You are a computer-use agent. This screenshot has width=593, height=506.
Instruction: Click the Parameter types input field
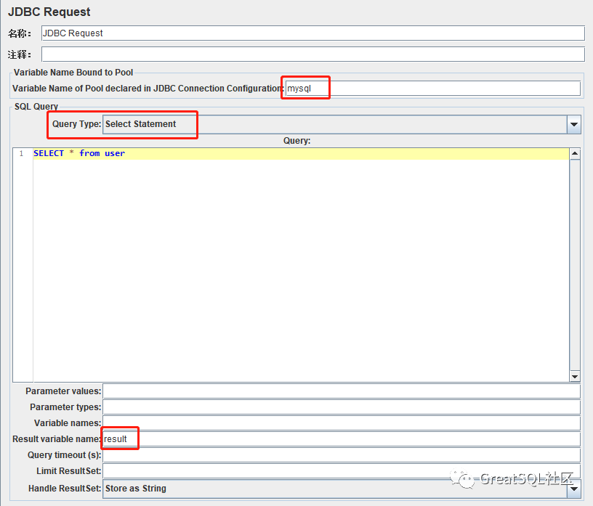point(342,407)
